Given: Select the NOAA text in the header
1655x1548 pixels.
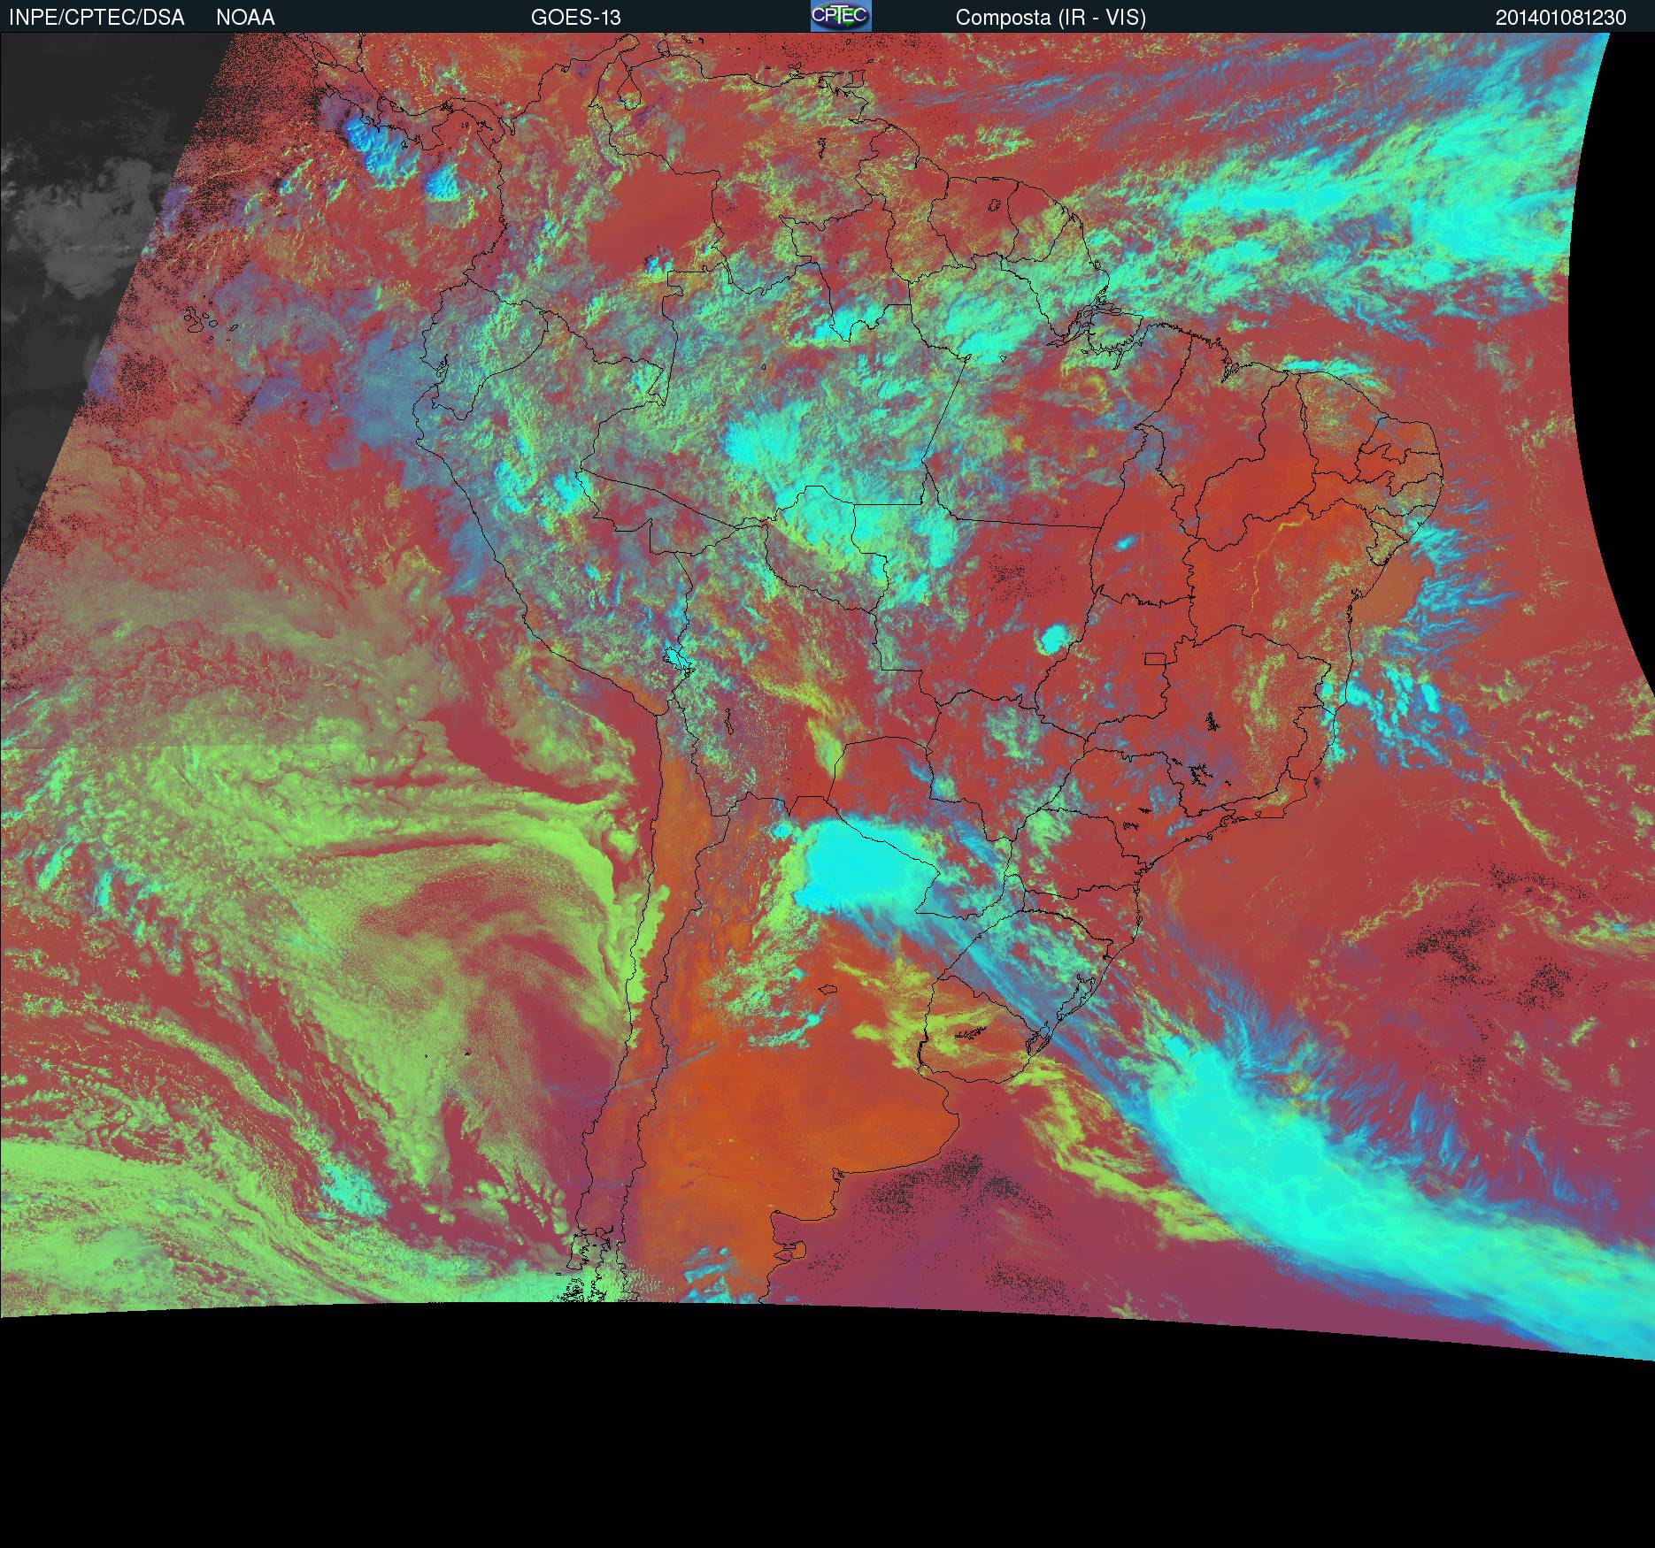Looking at the screenshot, I should click(x=245, y=18).
